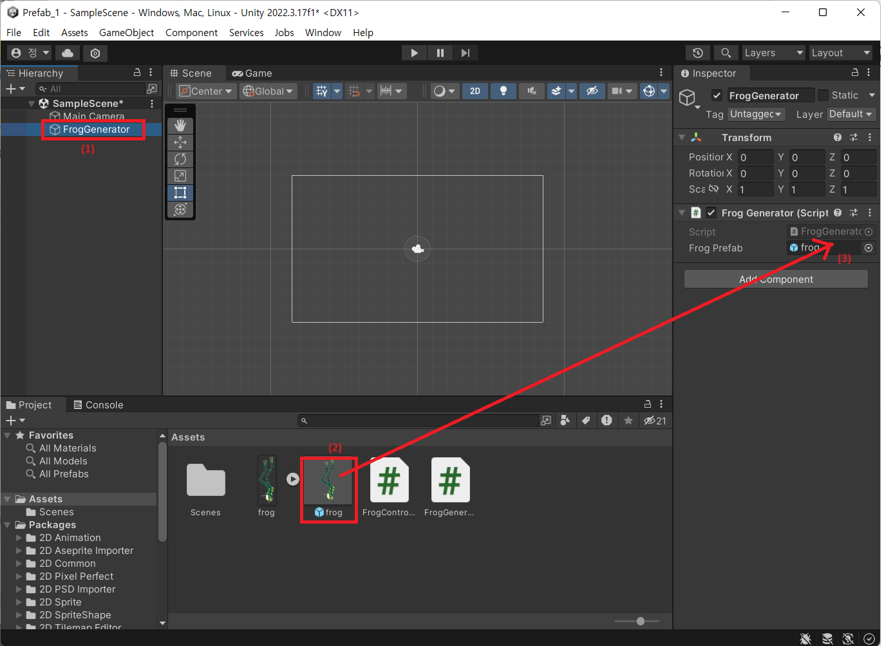Open the Layer Default dropdown
Image resolution: width=884 pixels, height=646 pixels.
(x=851, y=114)
